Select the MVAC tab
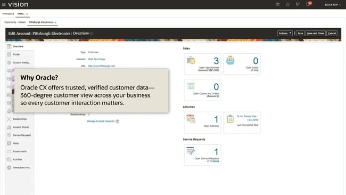346x195 pixels. pos(21,14)
